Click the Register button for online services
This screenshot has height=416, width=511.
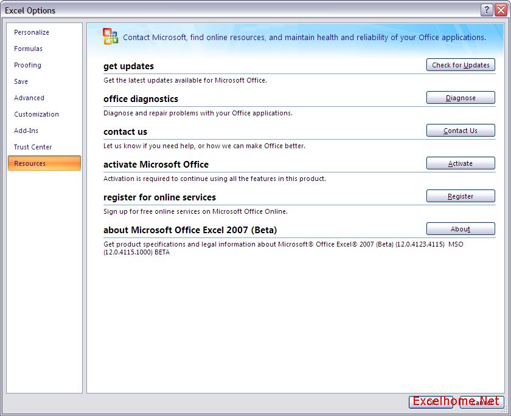point(461,196)
